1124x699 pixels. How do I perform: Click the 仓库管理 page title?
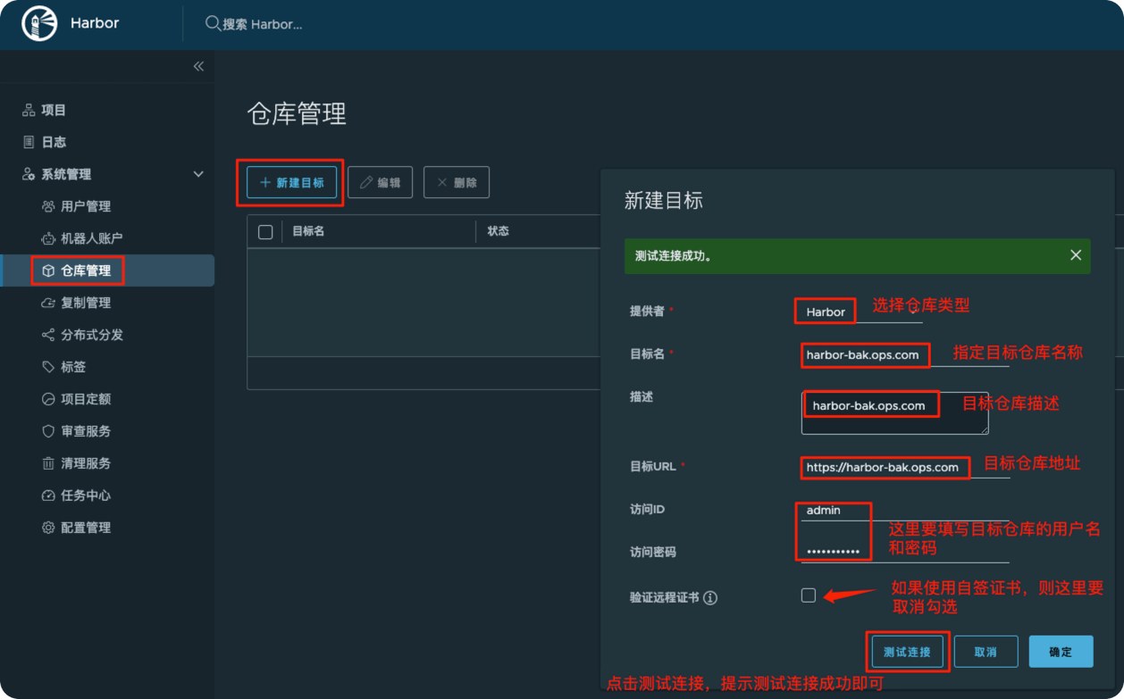click(297, 114)
